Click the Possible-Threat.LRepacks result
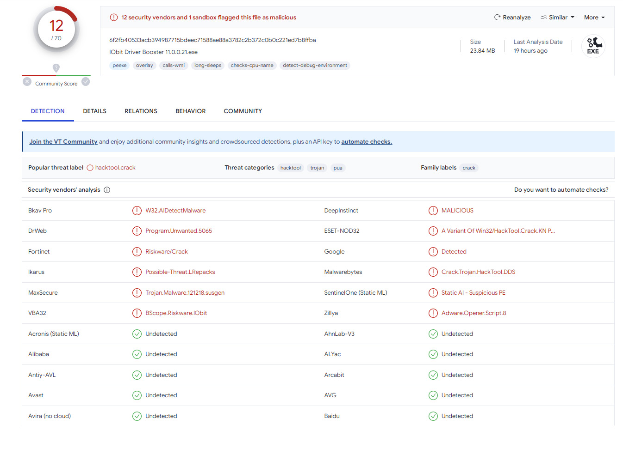This screenshot has width=623, height=449. click(x=181, y=272)
